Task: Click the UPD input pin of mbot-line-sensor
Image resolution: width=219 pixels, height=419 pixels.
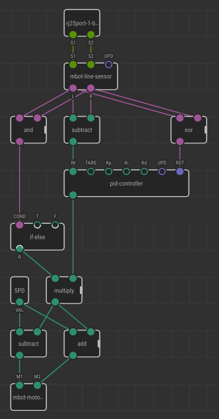Action: pos(109,65)
